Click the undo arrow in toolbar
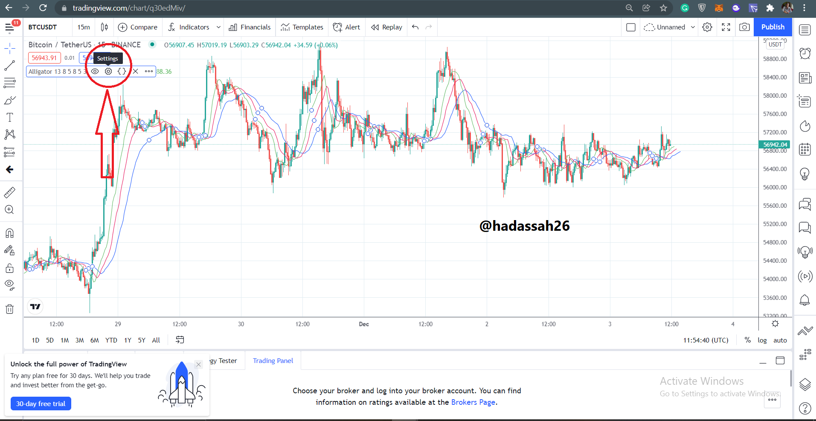This screenshot has width=816, height=421. pyautogui.click(x=415, y=27)
